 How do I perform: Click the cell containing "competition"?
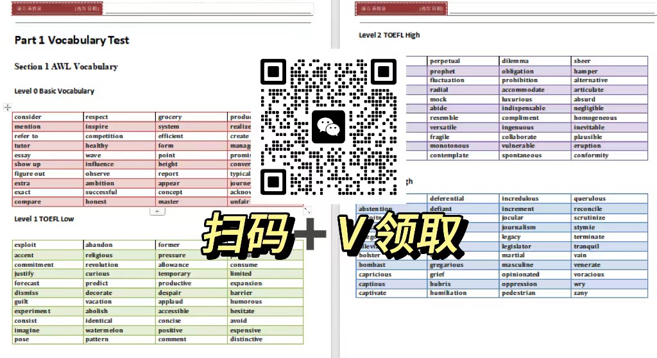pos(119,136)
